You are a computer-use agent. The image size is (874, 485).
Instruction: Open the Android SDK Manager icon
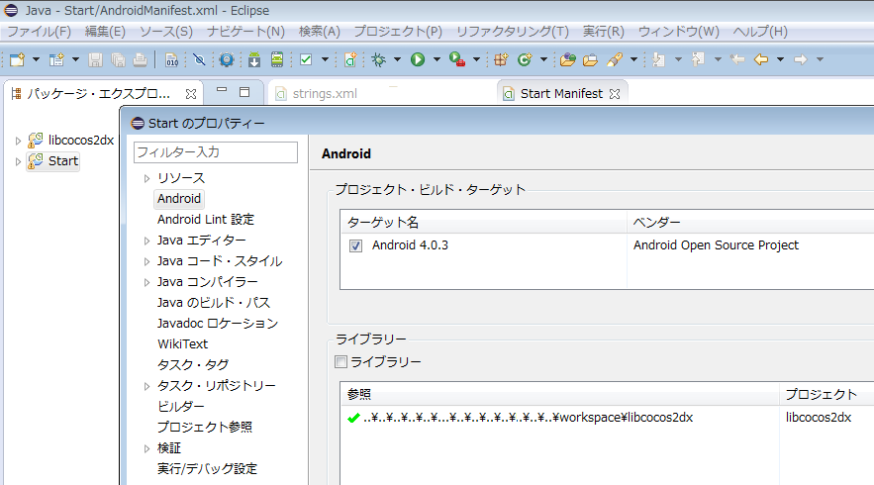click(x=254, y=59)
